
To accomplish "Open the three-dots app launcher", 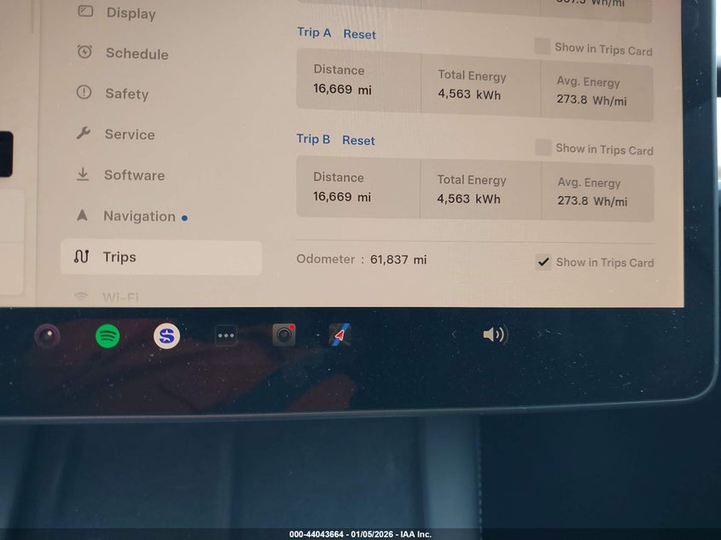I will coord(225,336).
